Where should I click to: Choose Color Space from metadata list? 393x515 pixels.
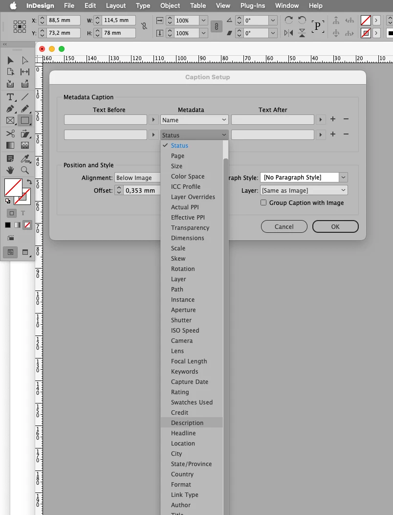192,177
